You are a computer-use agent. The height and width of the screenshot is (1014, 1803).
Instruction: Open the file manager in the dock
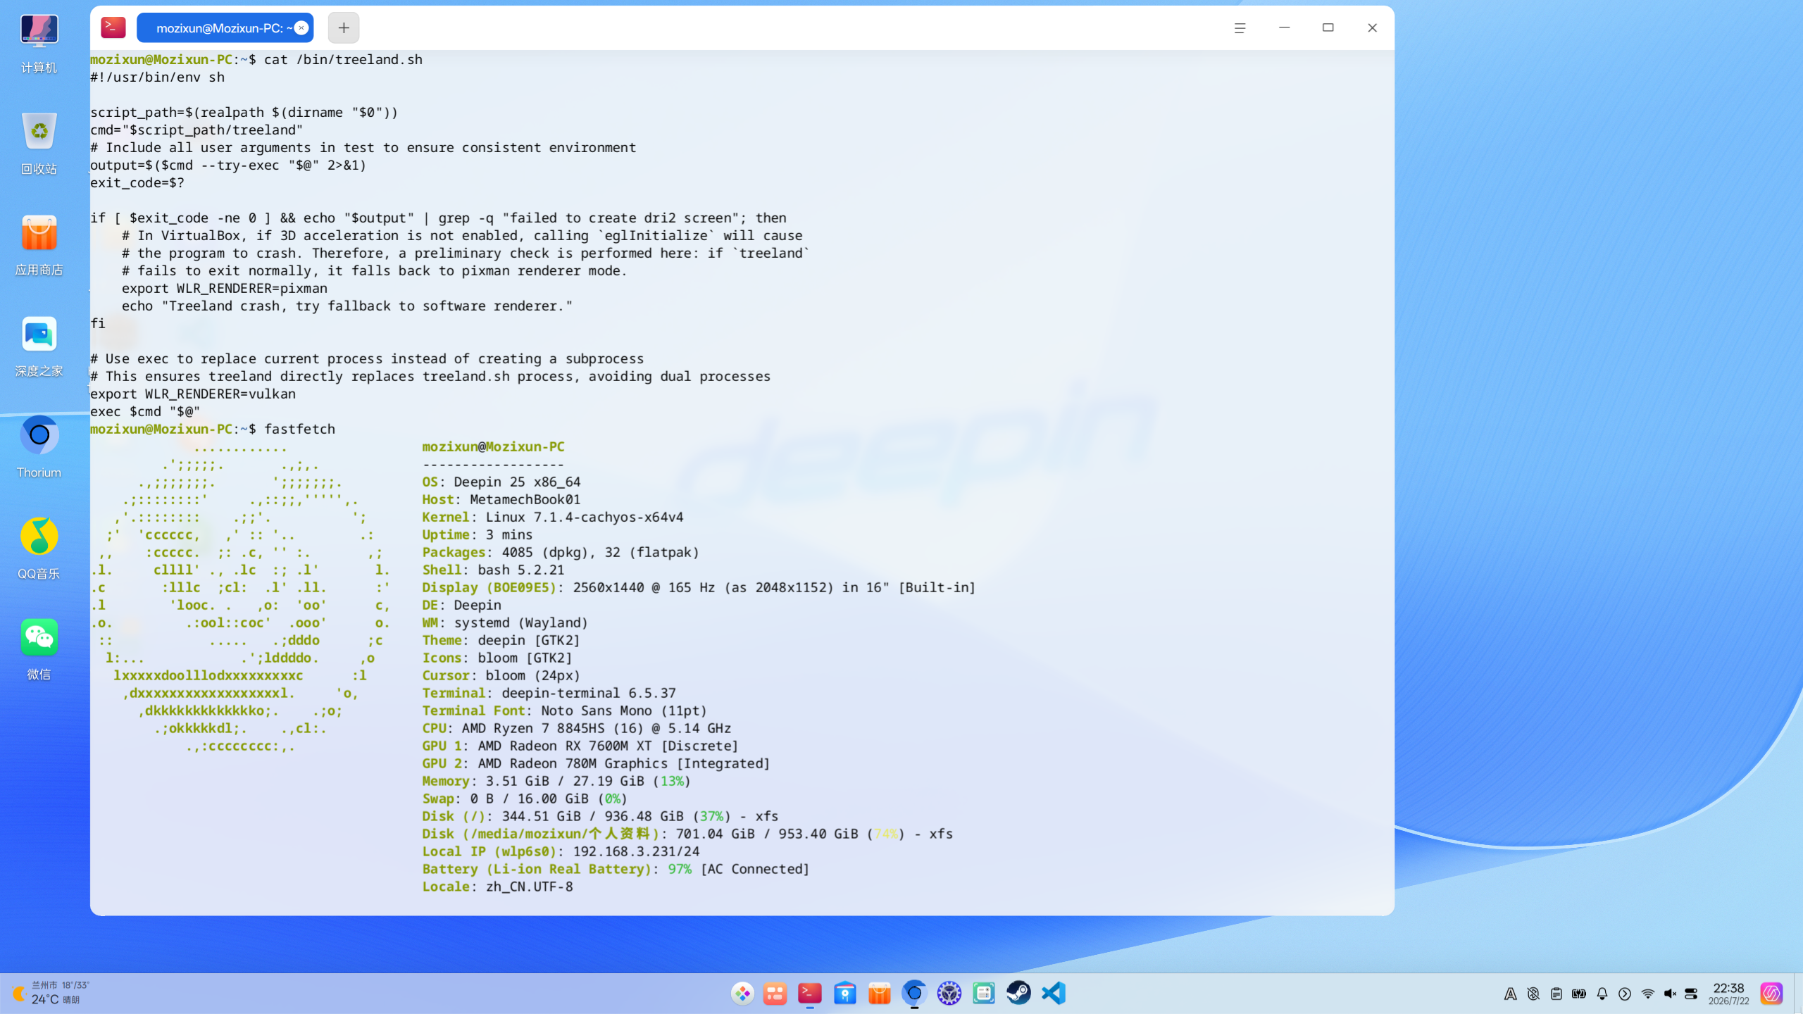(845, 994)
